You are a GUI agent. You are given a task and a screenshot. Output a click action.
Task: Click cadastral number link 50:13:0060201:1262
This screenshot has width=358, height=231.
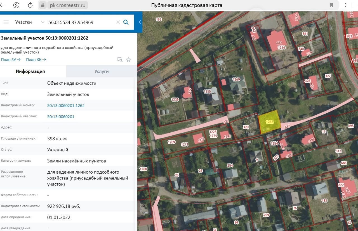[x=66, y=106]
